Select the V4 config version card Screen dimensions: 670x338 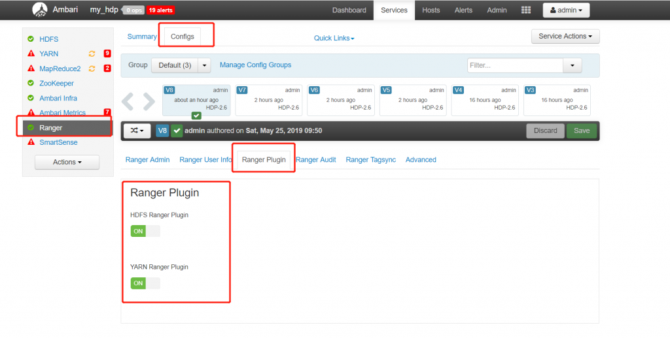click(x=485, y=100)
